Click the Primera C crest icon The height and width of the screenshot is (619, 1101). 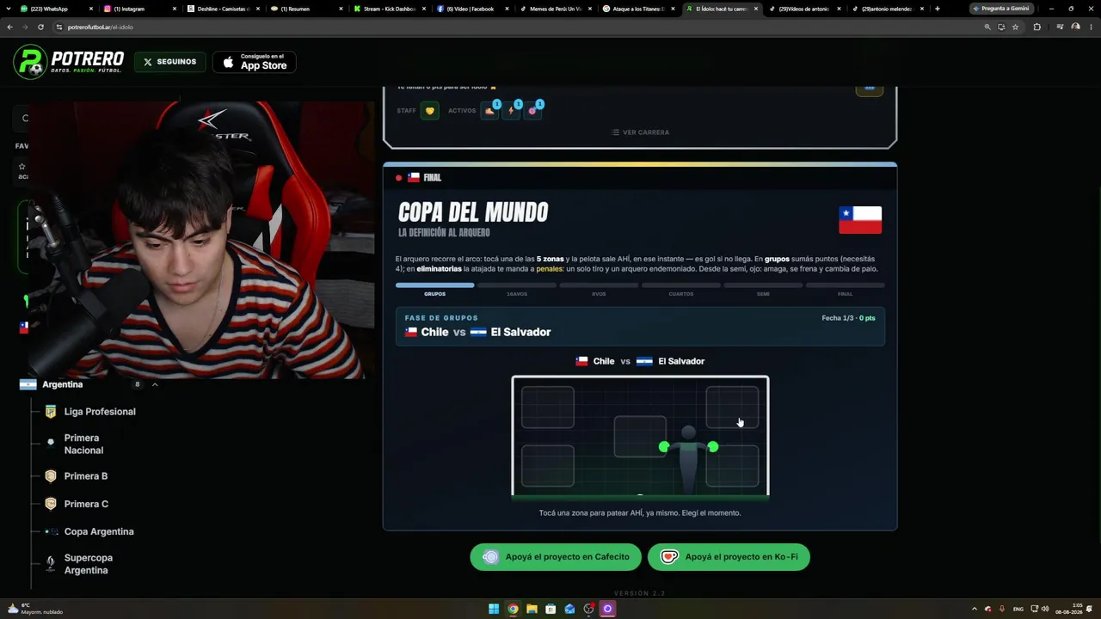[51, 504]
